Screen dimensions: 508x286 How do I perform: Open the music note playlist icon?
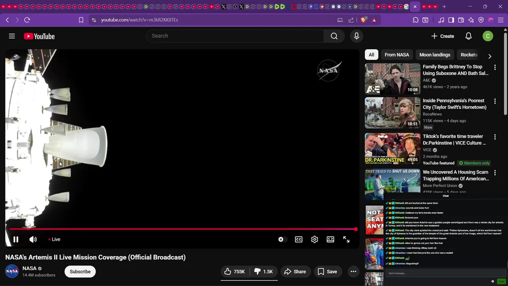pyautogui.click(x=441, y=20)
